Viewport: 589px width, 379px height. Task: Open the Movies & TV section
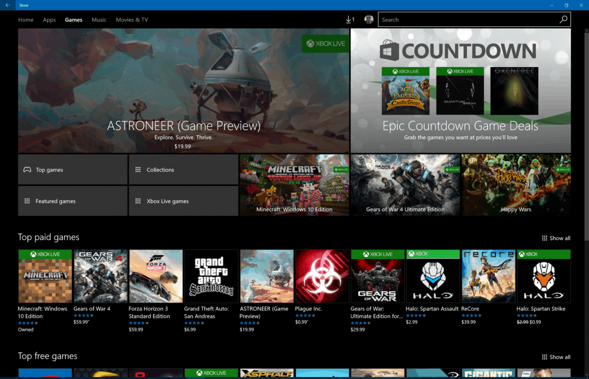131,20
